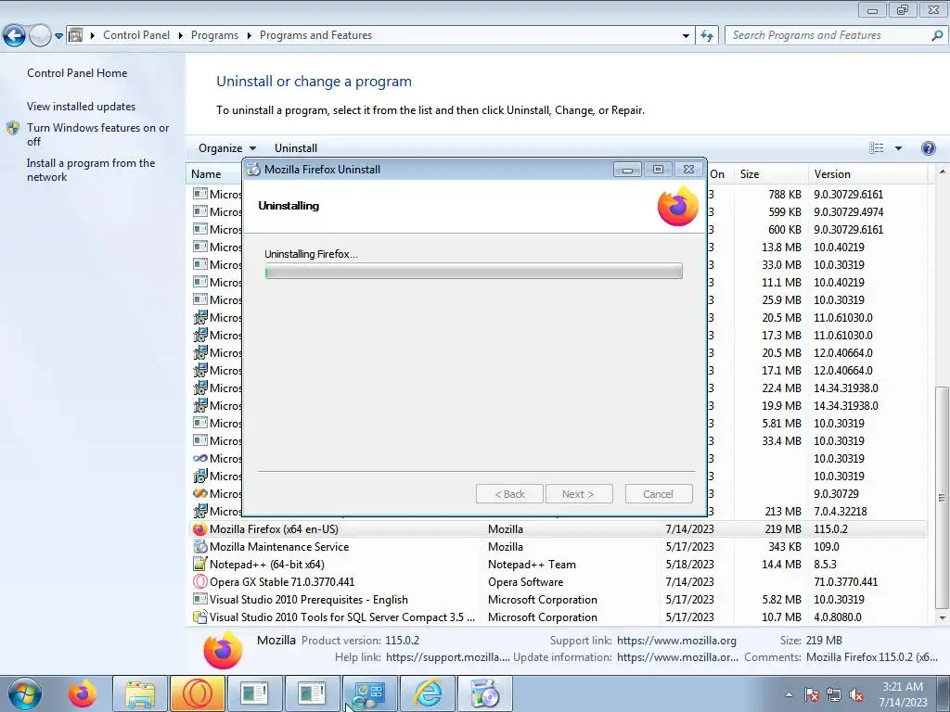Click the search magnifier icon
The image size is (950, 712).
click(937, 35)
